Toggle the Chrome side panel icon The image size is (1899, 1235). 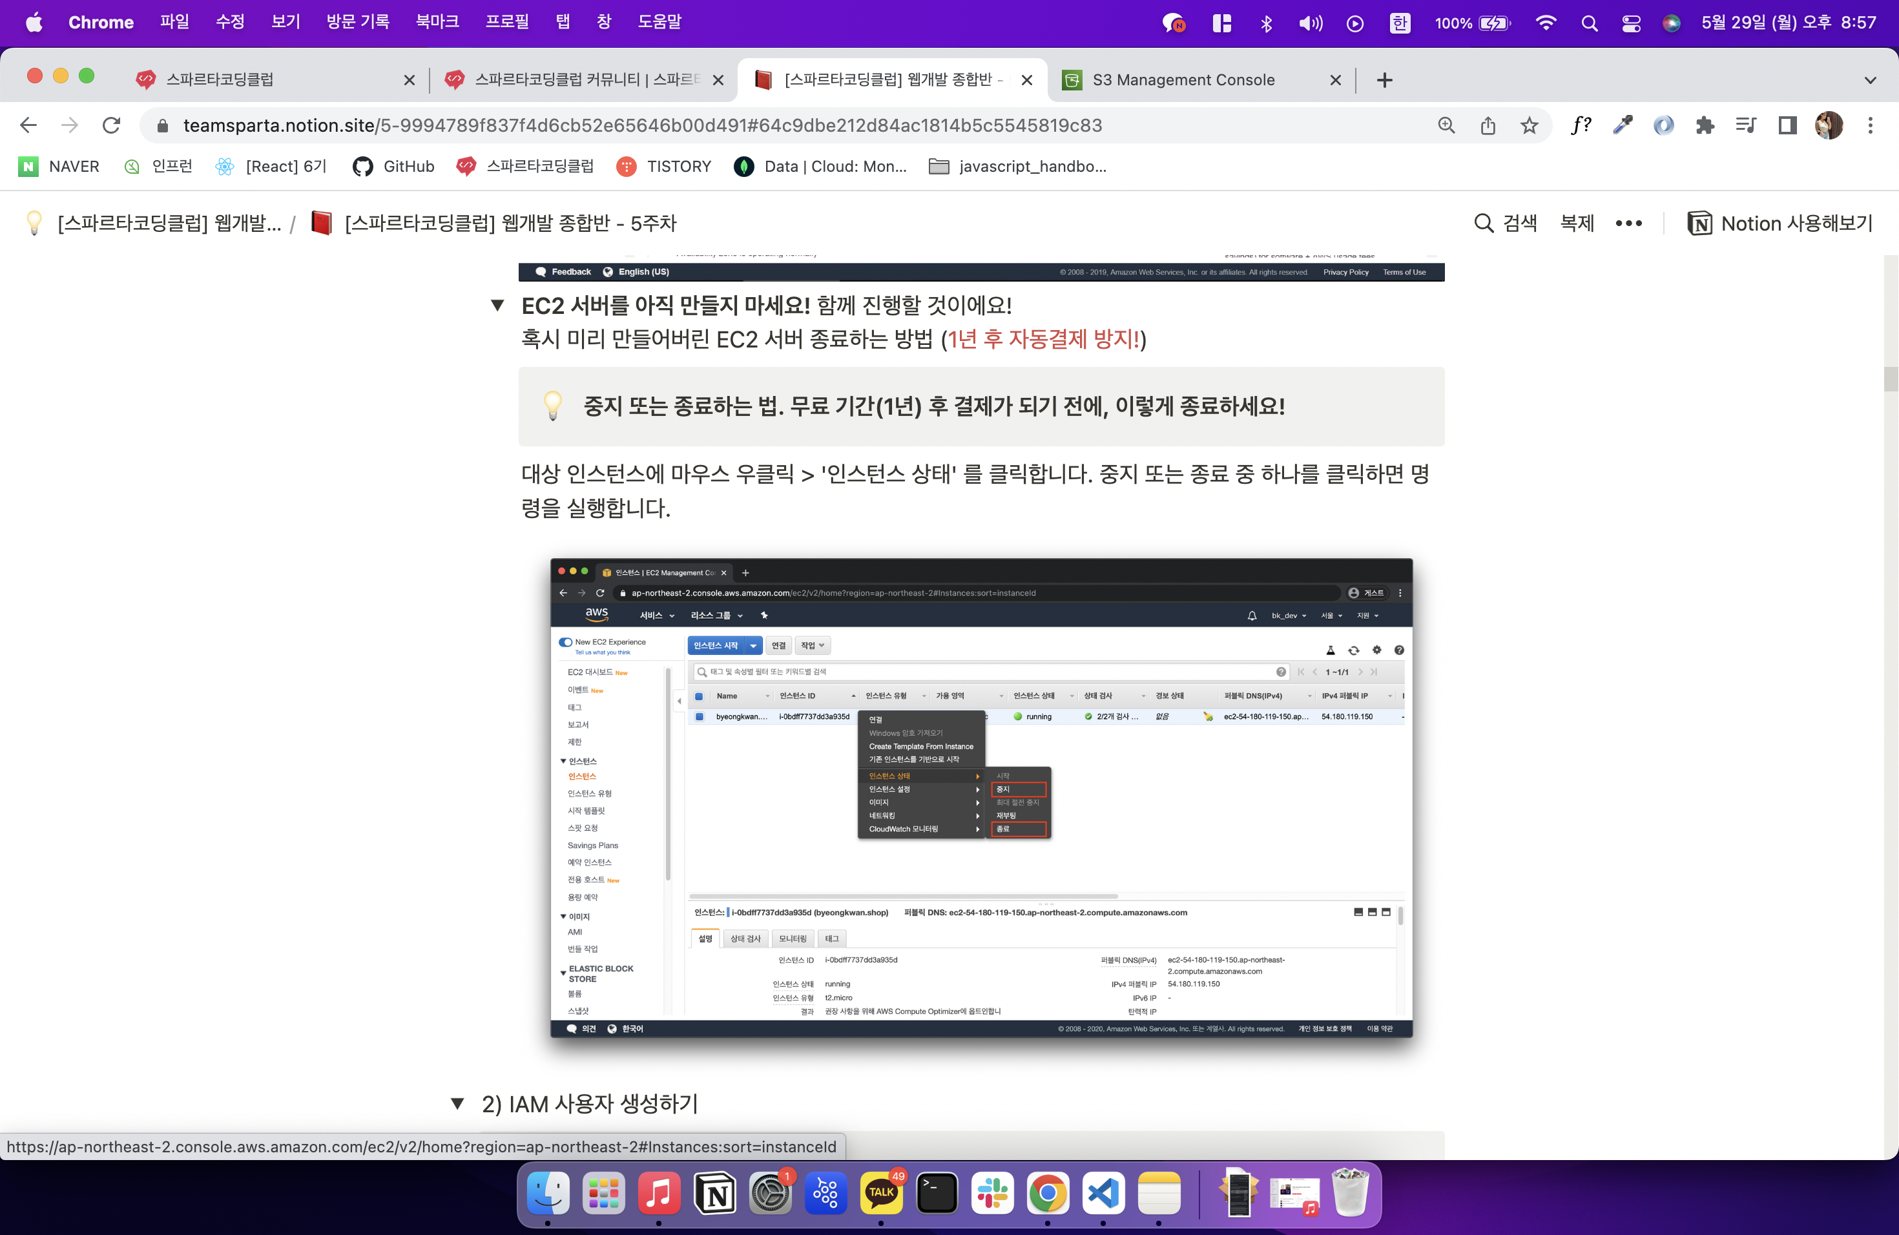tap(1787, 125)
